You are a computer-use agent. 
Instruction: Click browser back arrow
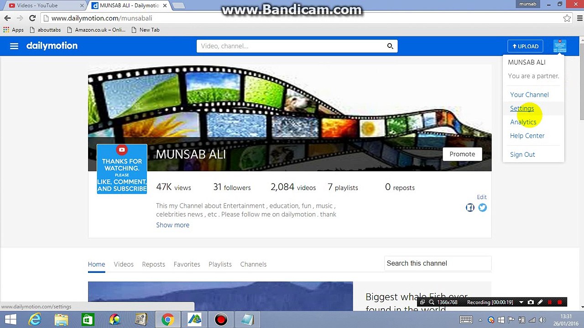(x=7, y=18)
